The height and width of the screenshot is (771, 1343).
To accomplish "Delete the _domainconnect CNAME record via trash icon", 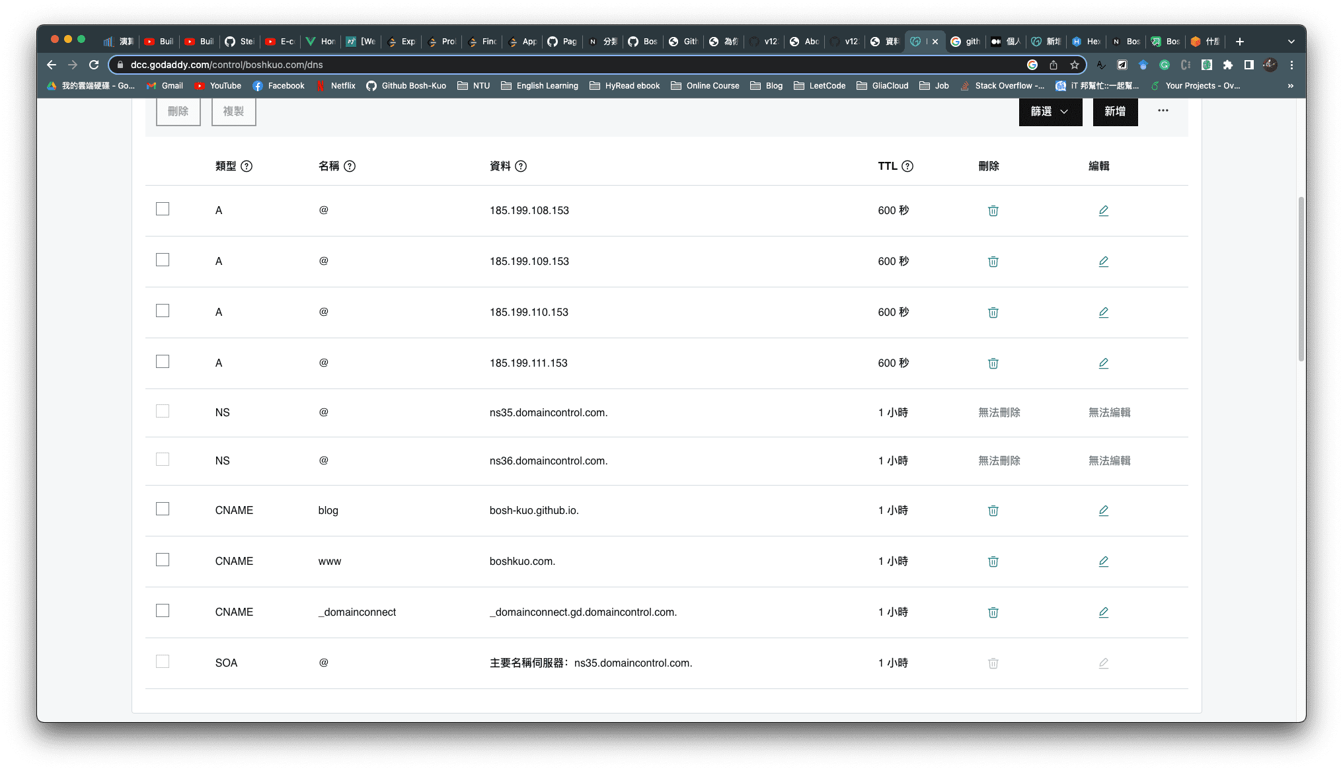I will click(993, 612).
